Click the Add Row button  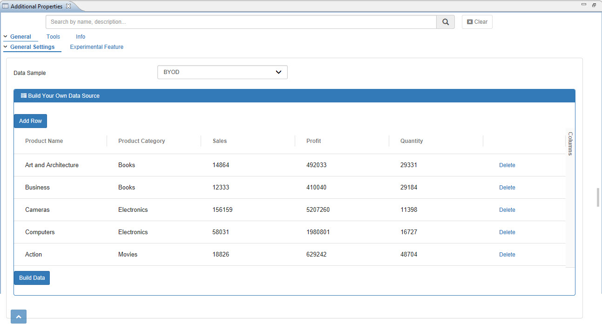coord(30,121)
